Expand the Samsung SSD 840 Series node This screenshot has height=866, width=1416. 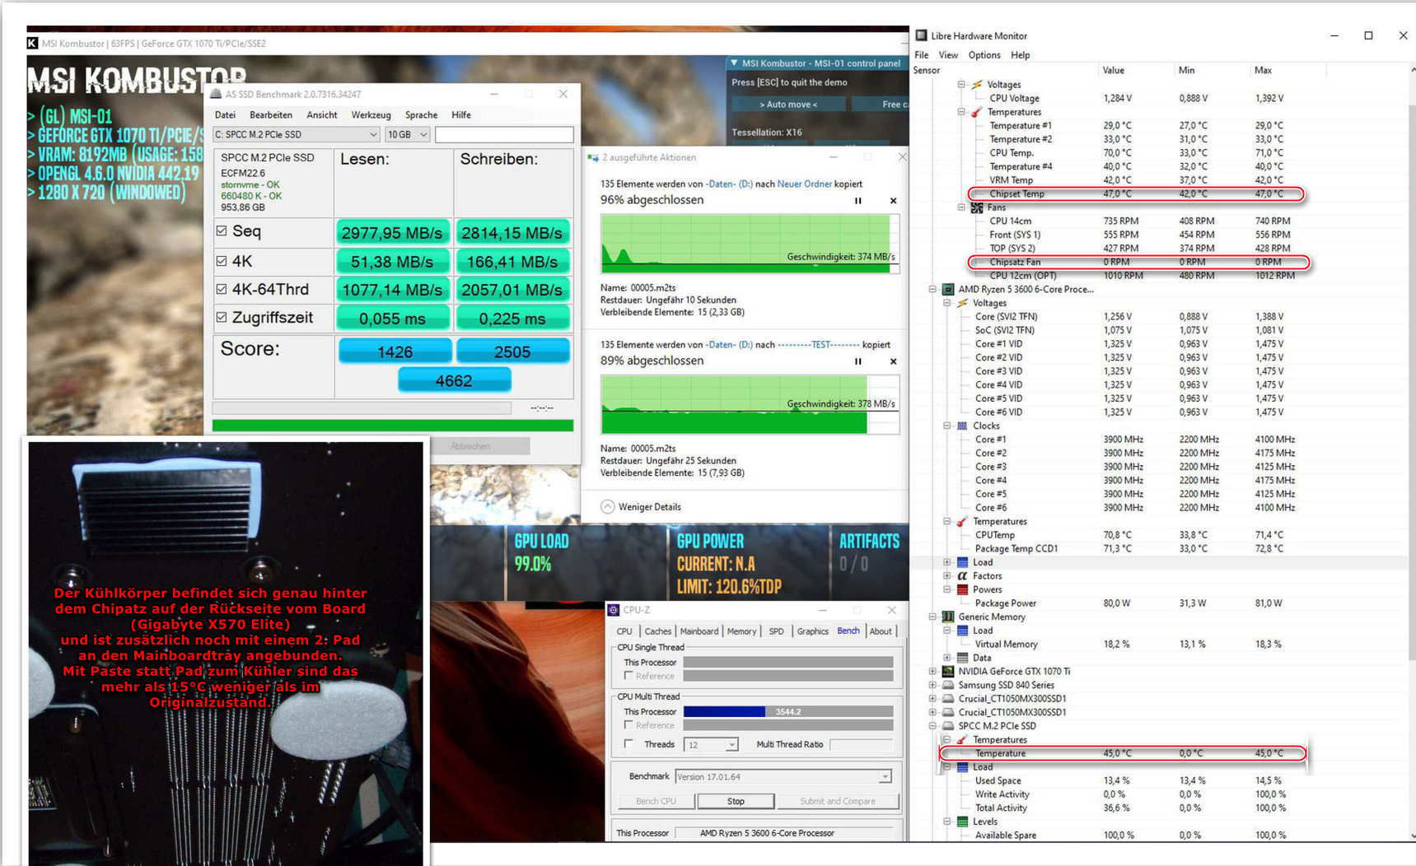(x=932, y=685)
